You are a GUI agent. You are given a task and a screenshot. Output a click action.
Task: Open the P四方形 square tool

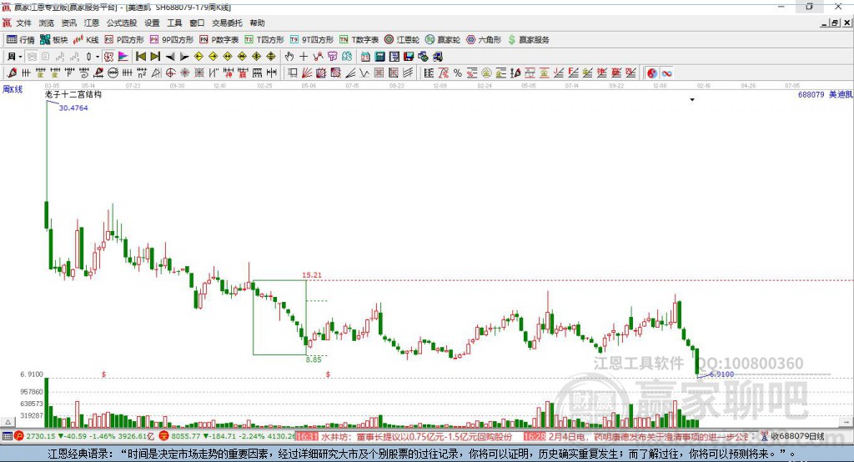pyautogui.click(x=124, y=40)
